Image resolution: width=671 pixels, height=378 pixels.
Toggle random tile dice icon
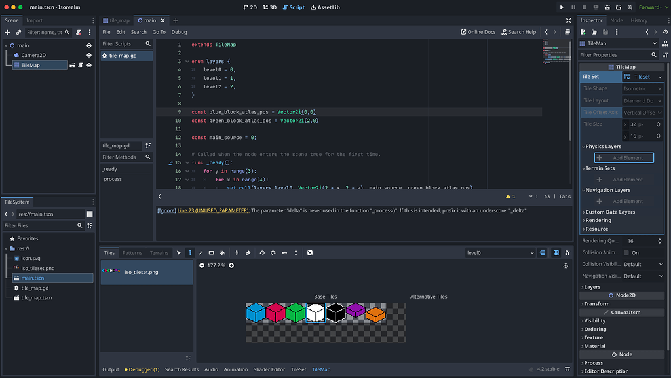(310, 252)
